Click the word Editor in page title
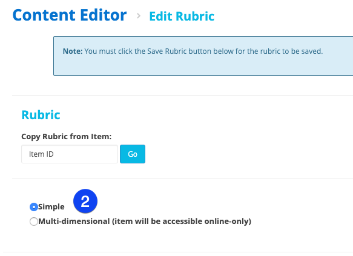 [x=104, y=15]
